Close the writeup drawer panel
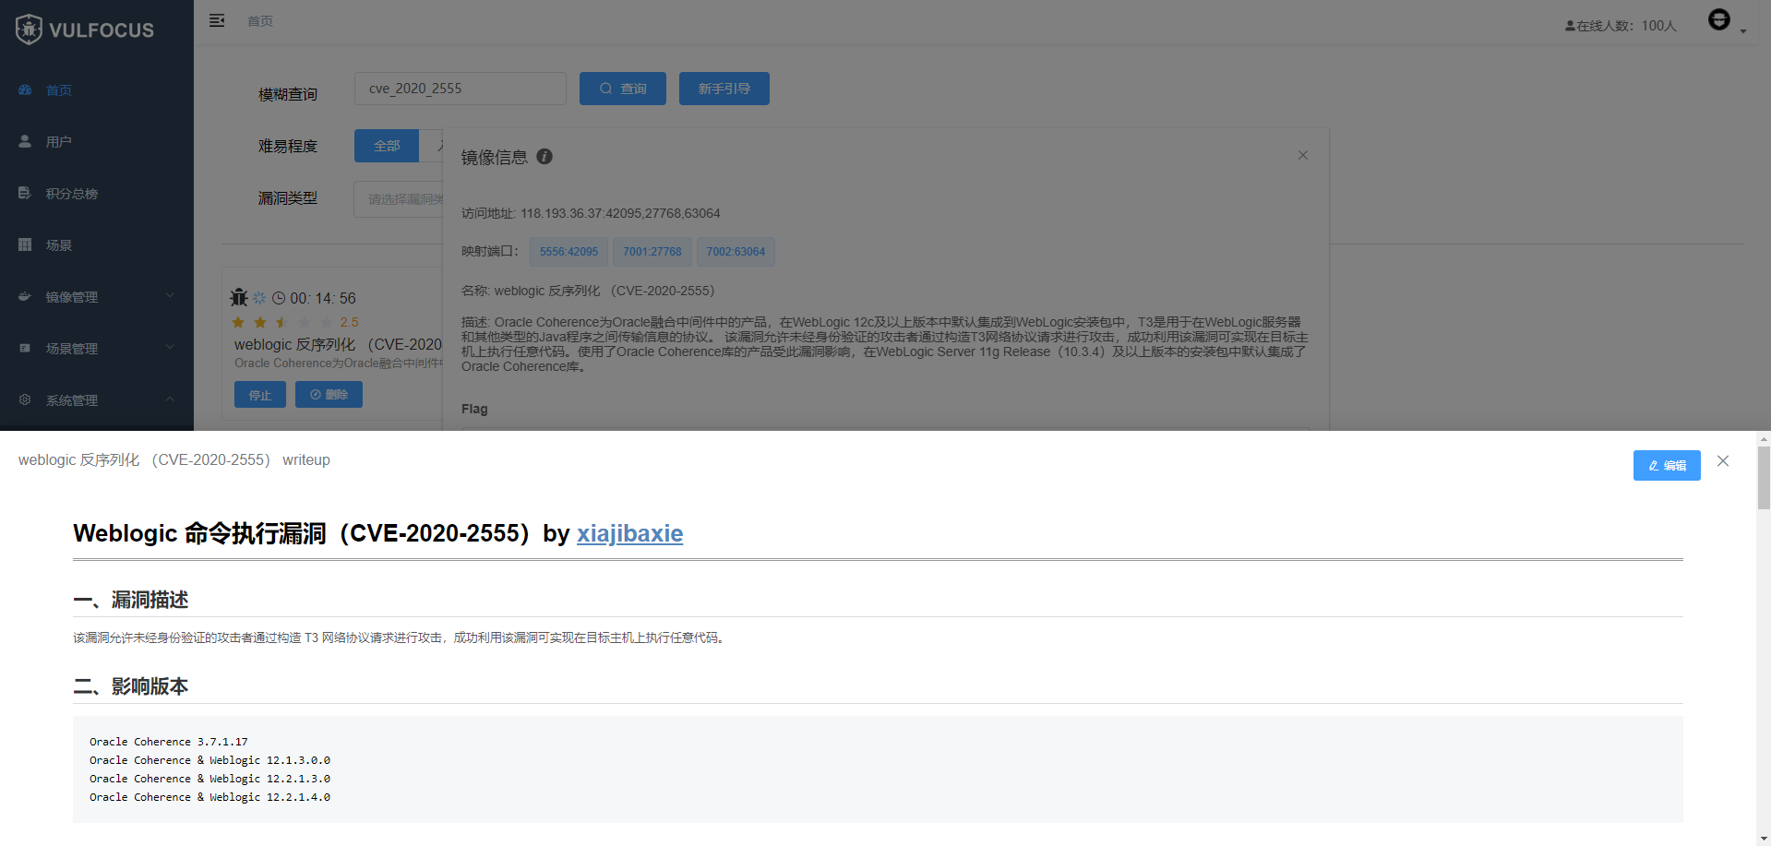The image size is (1771, 846). coord(1723,461)
